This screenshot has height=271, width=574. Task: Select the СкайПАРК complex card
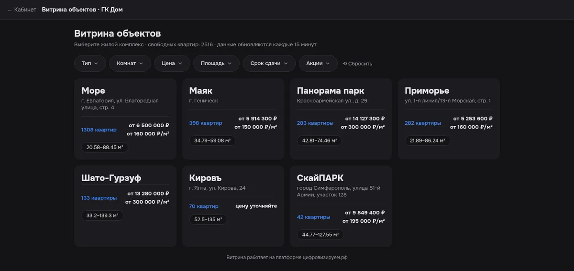[341, 206]
